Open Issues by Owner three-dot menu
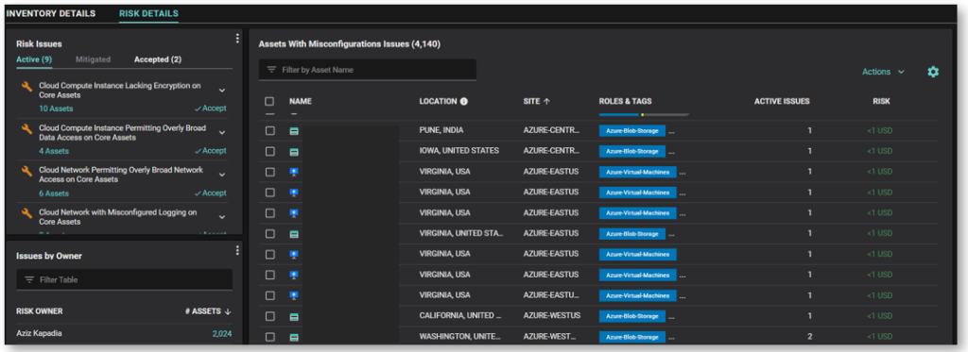Image resolution: width=968 pixels, height=352 pixels. [237, 250]
